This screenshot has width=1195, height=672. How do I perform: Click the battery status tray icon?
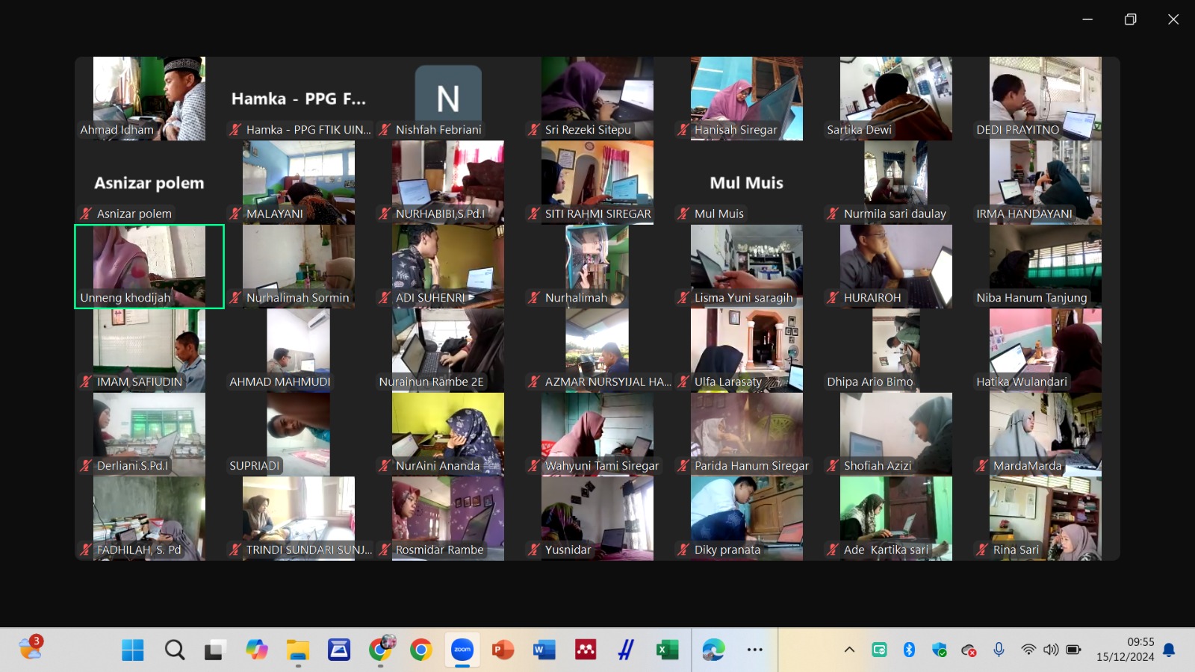1073,650
